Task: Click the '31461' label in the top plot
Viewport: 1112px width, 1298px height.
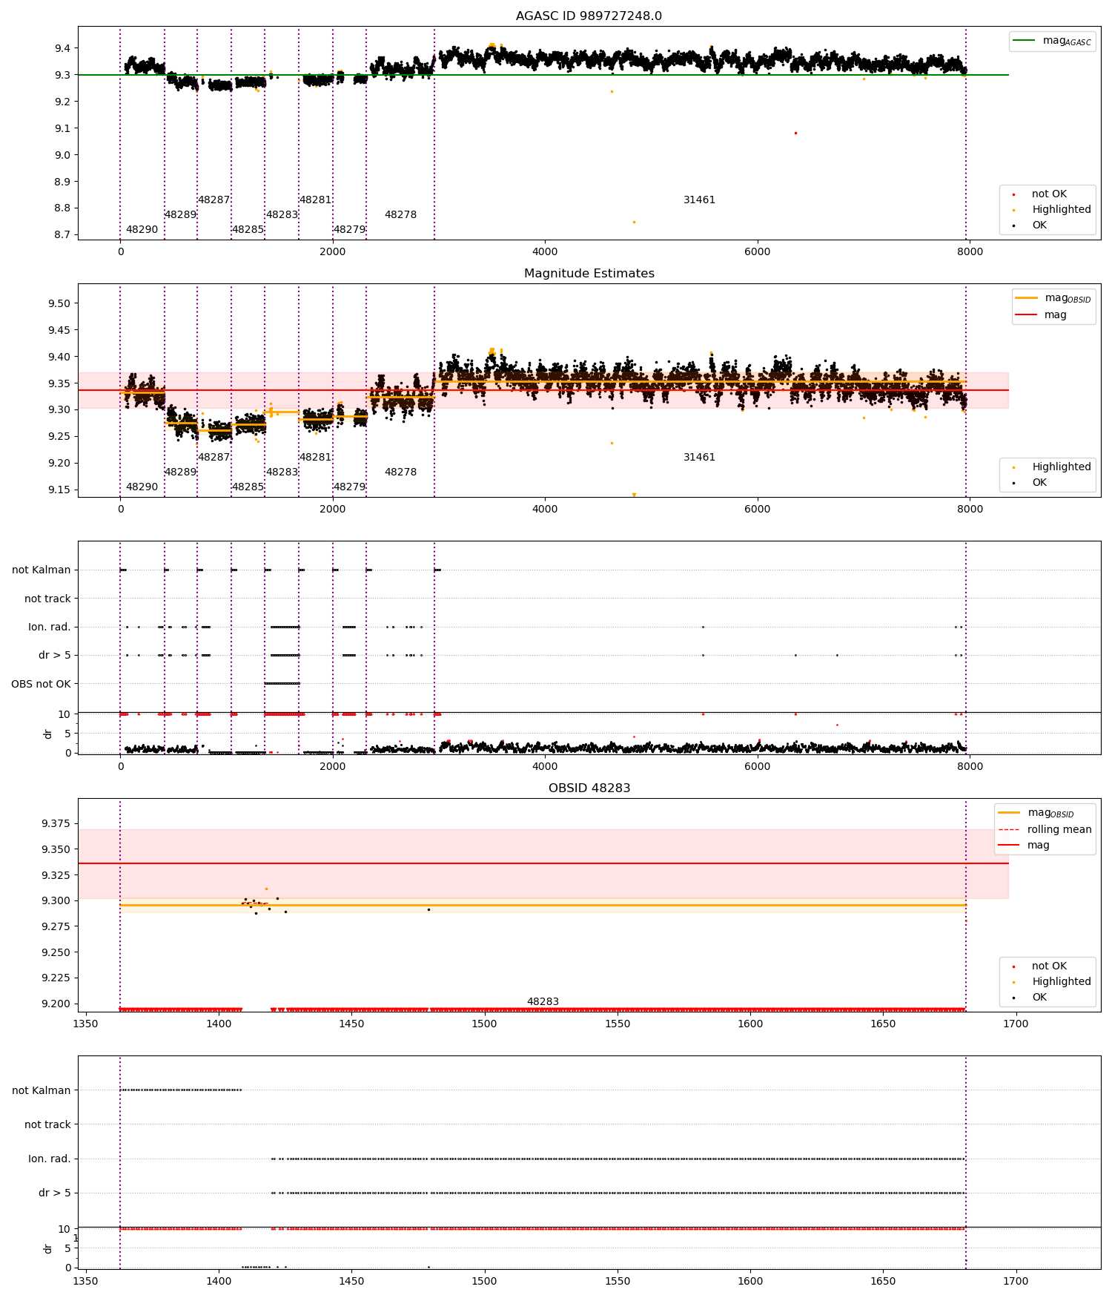Action: [699, 200]
